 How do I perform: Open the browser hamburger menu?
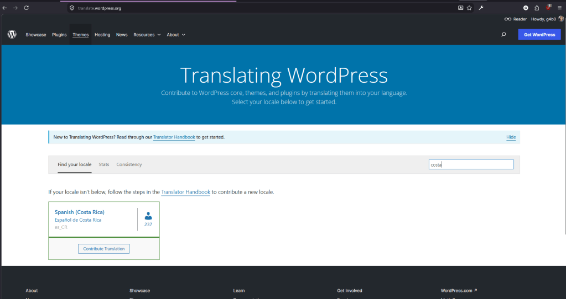[x=559, y=8]
